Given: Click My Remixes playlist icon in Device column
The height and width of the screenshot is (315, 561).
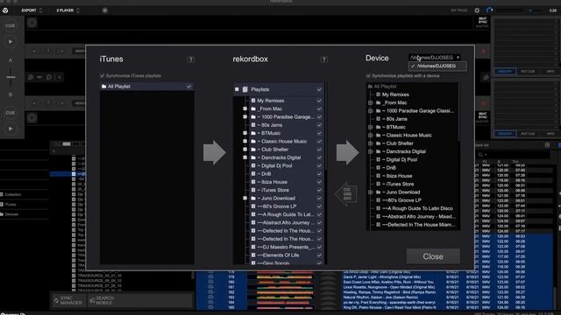Looking at the screenshot, I should tap(378, 94).
